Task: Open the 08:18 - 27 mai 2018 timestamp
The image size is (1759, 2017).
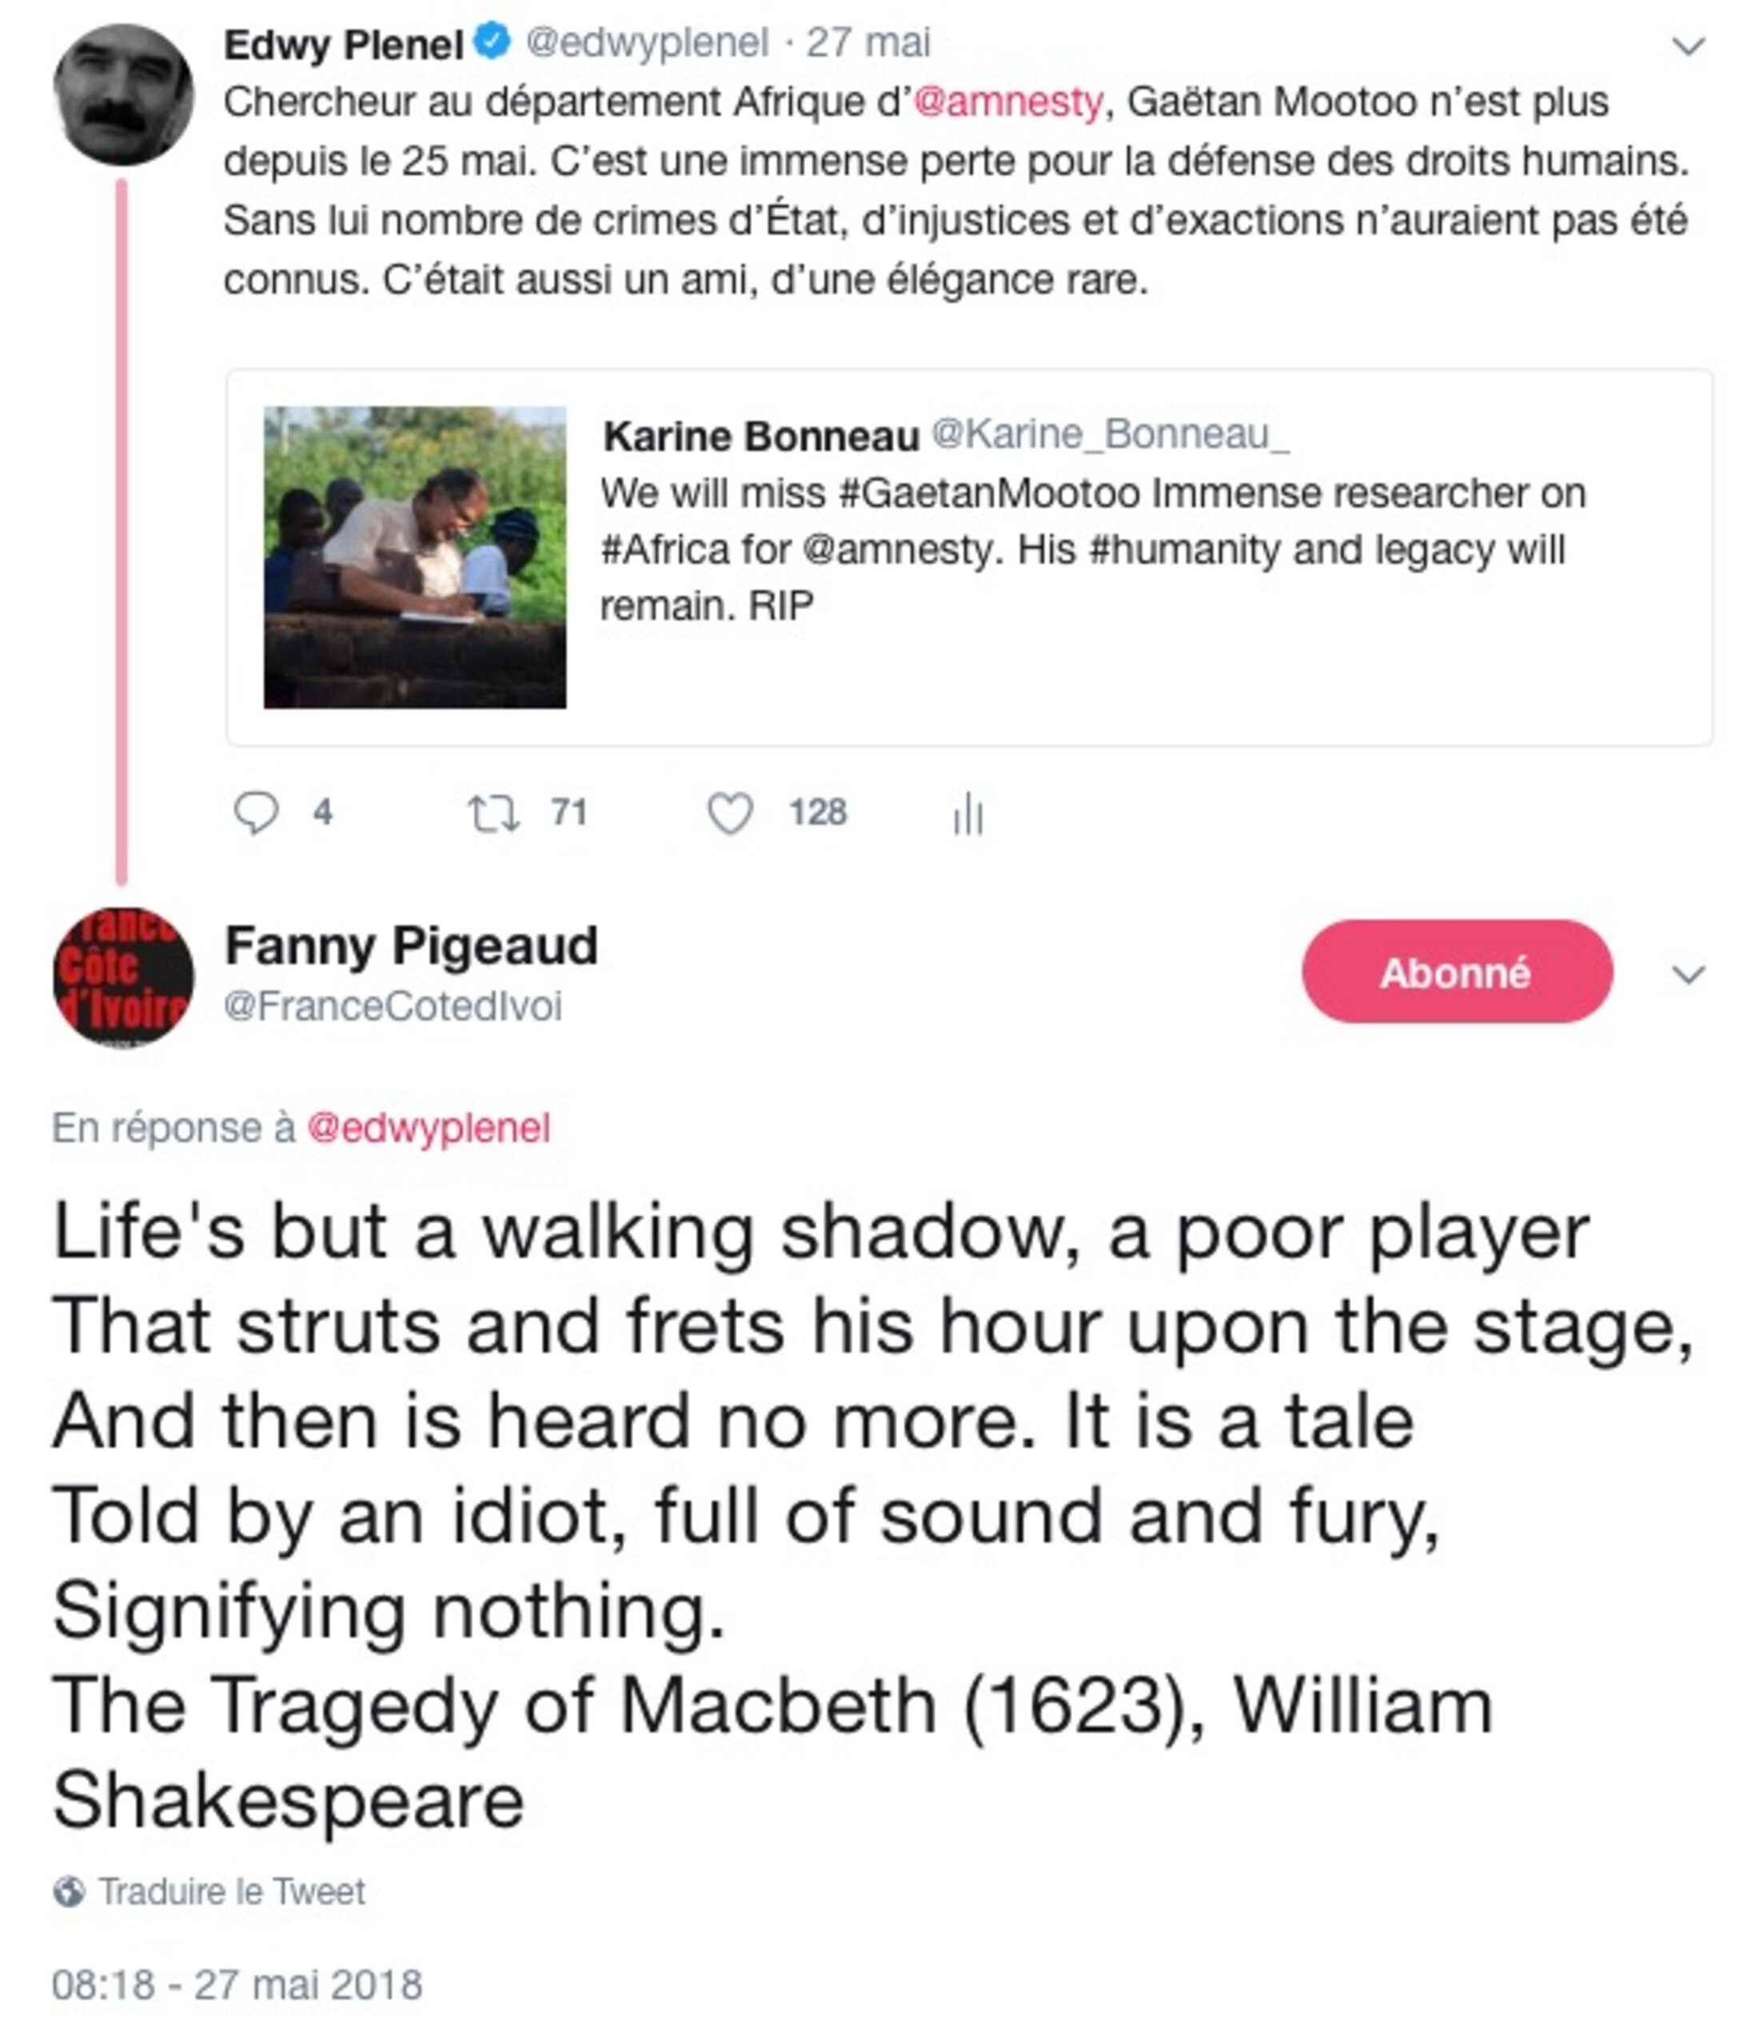Action: coord(237,1983)
